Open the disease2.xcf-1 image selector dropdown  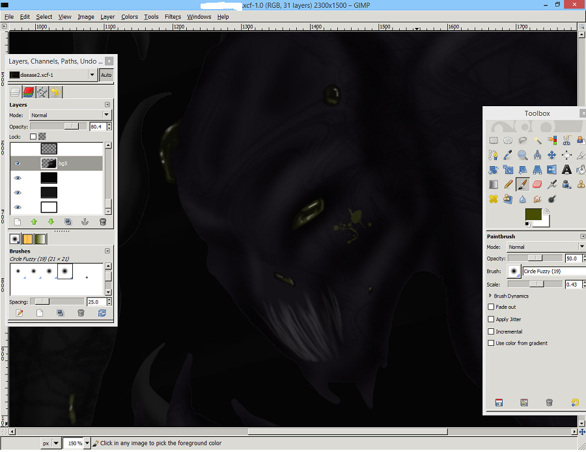click(92, 75)
